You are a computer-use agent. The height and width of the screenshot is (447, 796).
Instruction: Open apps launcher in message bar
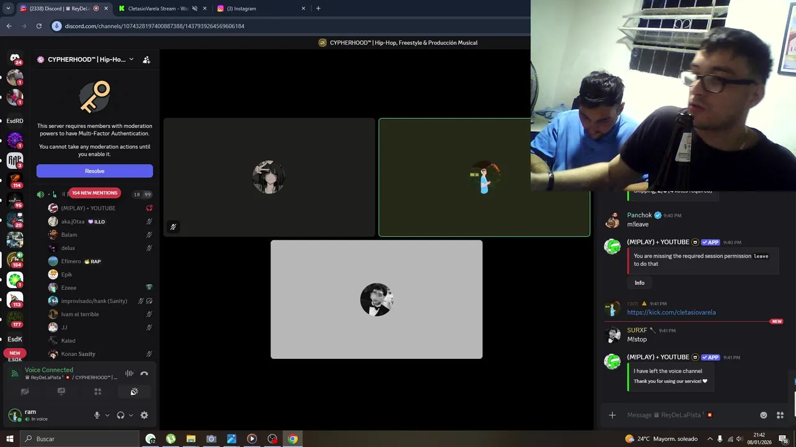click(780, 415)
